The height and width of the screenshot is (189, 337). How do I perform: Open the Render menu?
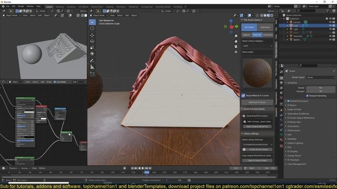[x=21, y=6]
